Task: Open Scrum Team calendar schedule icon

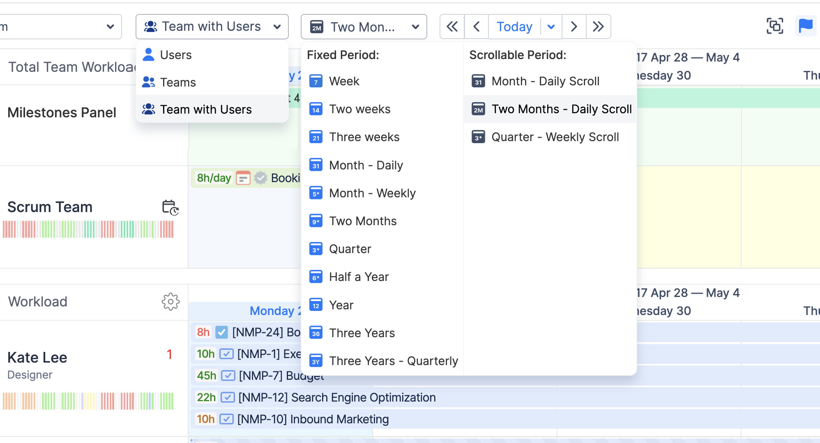Action: (170, 208)
